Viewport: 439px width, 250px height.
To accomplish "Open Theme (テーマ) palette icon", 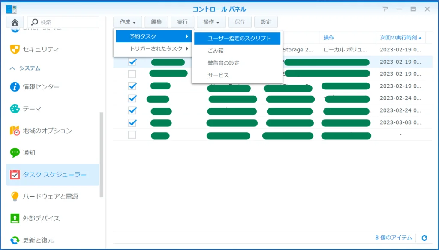I will [x=15, y=109].
